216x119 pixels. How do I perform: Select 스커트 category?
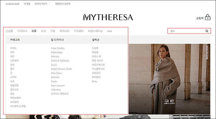pyautogui.click(x=13, y=77)
